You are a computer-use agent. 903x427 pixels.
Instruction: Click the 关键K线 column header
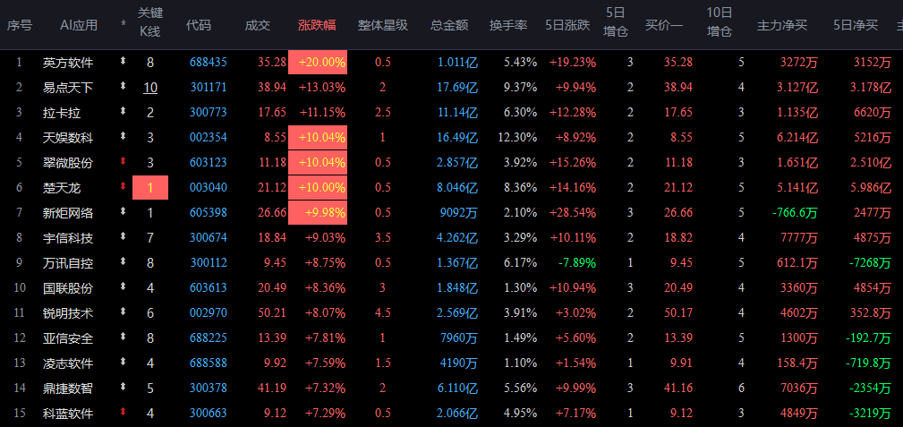pyautogui.click(x=150, y=21)
